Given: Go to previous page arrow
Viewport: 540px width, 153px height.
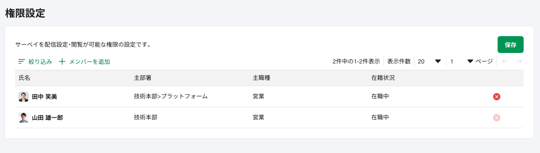Looking at the screenshot, I should [x=505, y=61].
